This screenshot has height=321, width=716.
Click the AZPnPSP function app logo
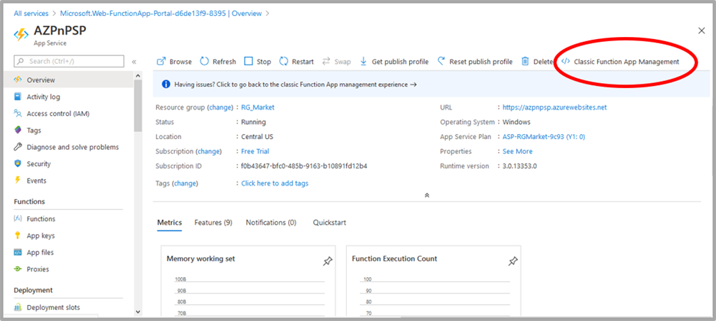pos(21,35)
